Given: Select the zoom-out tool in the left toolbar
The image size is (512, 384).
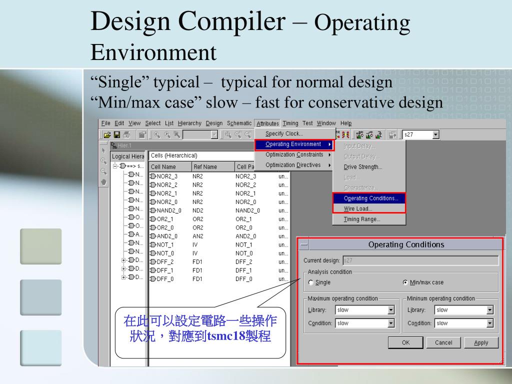Looking at the screenshot, I should pyautogui.click(x=103, y=171).
